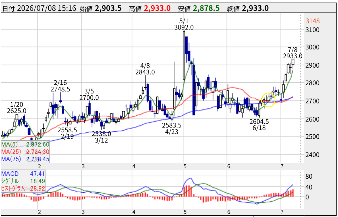This screenshot has height=217, width=338.
Task: Click the 7/8 latest price label 2933.0
Action: point(293,56)
